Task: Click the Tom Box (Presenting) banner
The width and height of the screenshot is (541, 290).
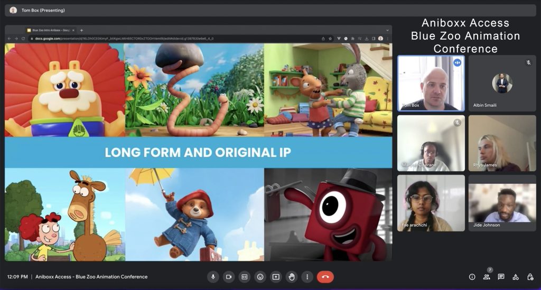Action: pos(270,11)
